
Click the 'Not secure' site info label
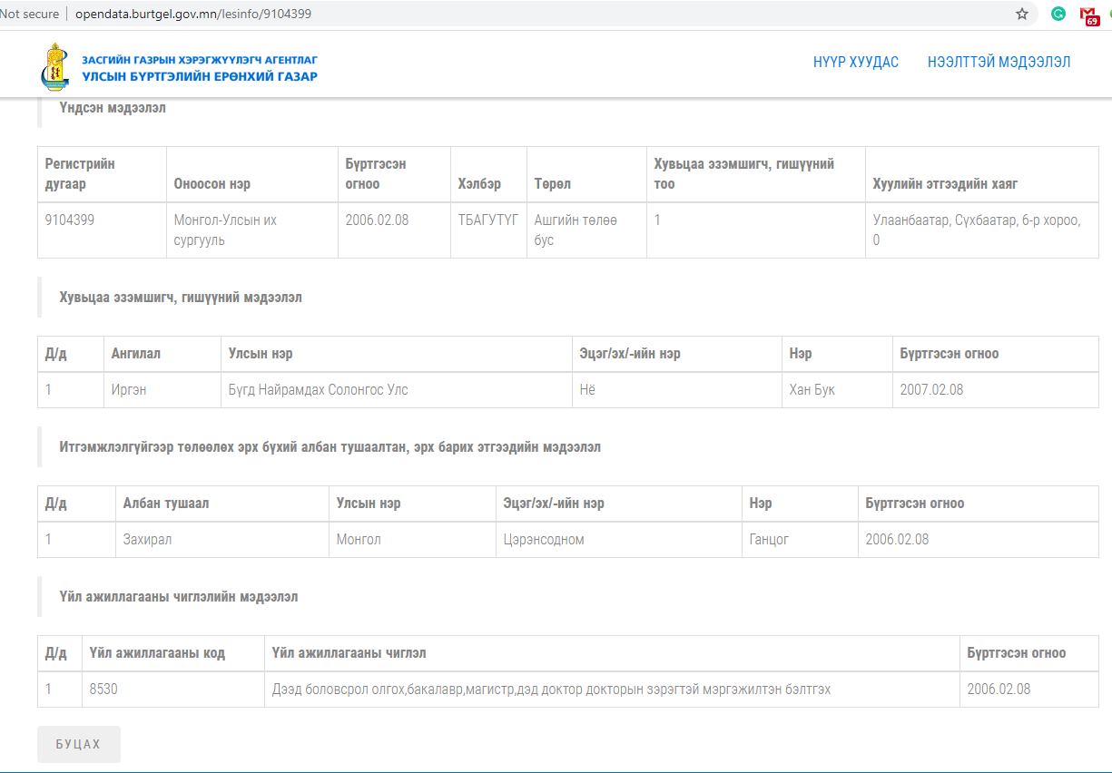pyautogui.click(x=29, y=14)
